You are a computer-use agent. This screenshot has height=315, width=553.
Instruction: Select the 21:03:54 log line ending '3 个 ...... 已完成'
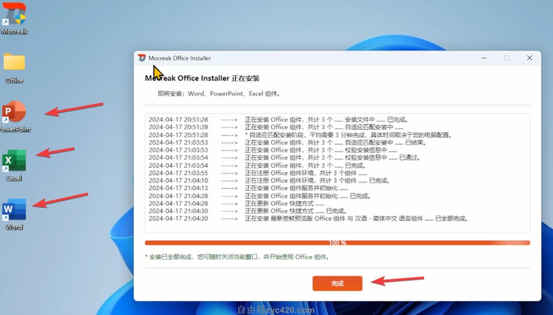coord(259,165)
